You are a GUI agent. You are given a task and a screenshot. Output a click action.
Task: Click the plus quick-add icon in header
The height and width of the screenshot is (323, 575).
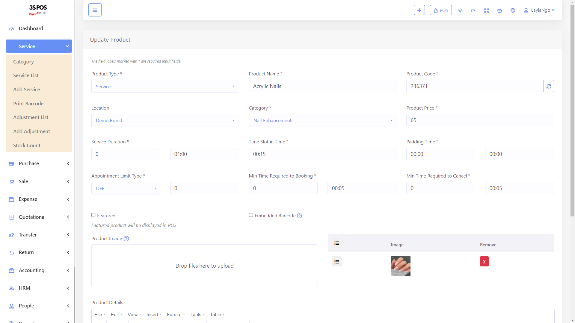tap(419, 10)
